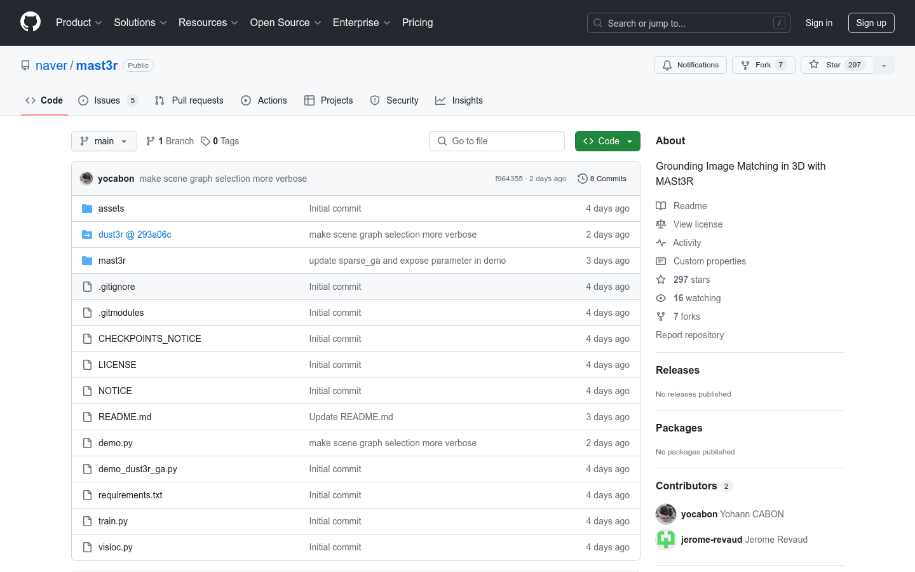915x572 pixels.
Task: Open the green Code dropdown button
Action: (607, 141)
